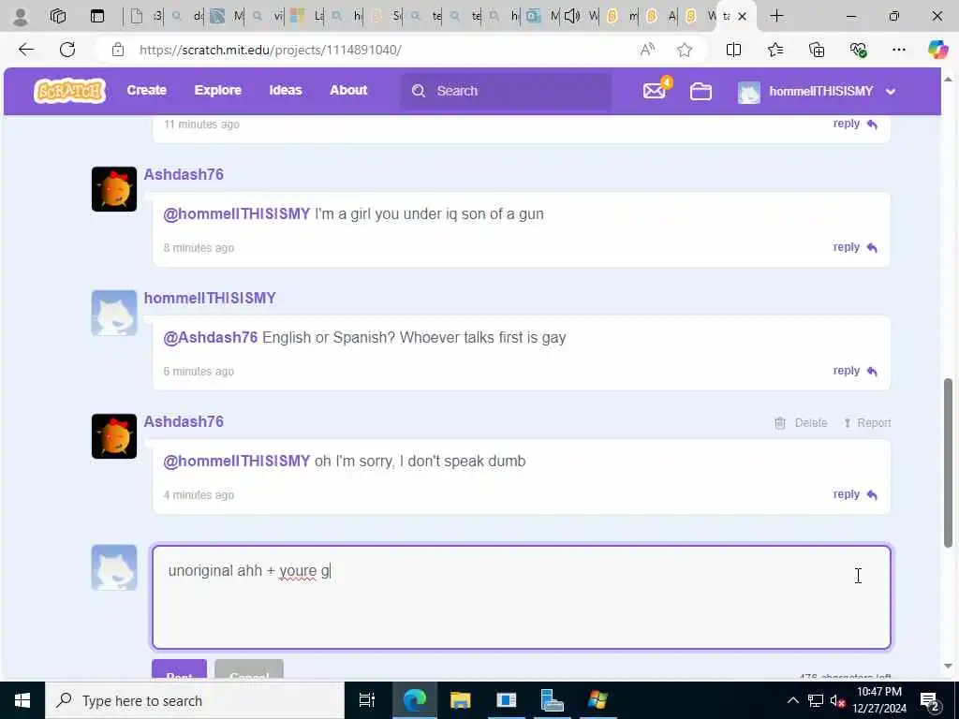Cancel the comment being typed

(249, 670)
